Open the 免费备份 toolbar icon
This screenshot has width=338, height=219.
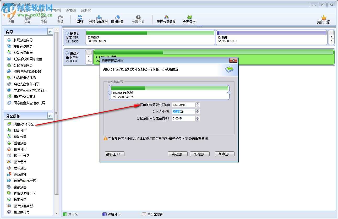pyautogui.click(x=189, y=19)
